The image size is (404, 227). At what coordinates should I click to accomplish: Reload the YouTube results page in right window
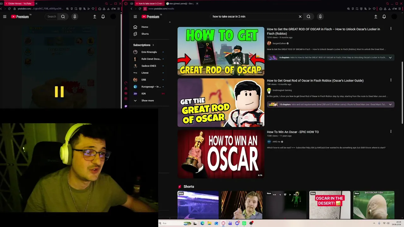point(140,9)
